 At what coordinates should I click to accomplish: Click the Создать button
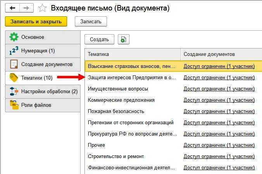point(99,39)
